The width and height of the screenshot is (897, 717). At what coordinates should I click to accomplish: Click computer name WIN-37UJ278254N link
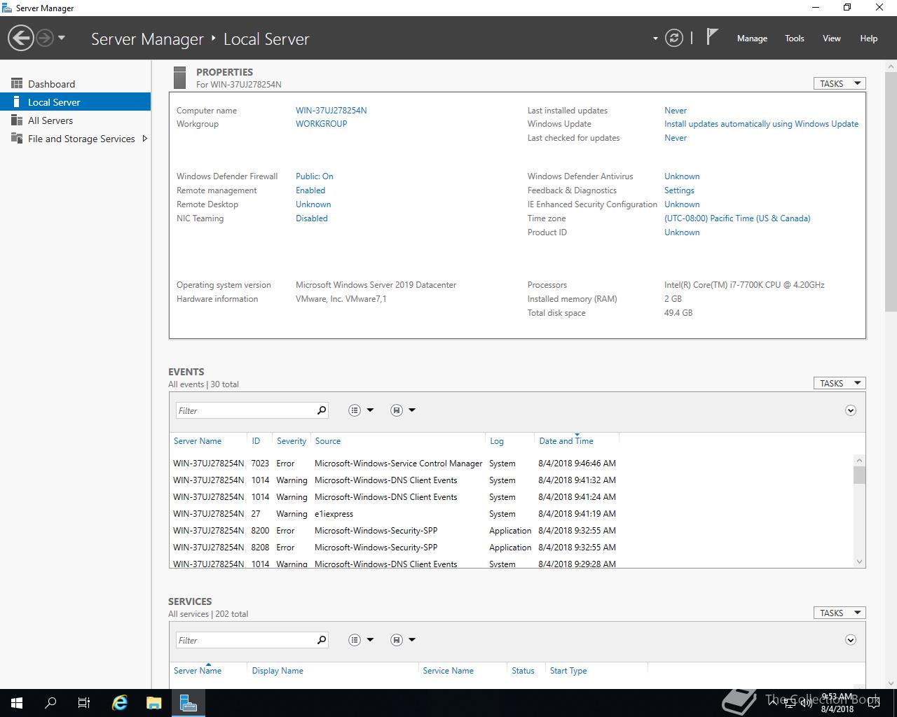tap(331, 111)
